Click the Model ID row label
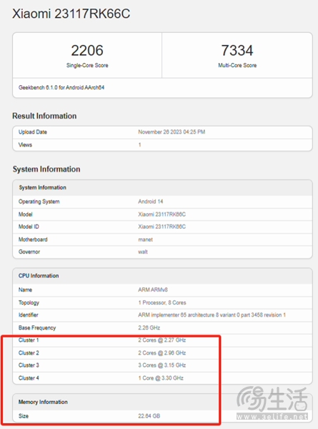The width and height of the screenshot is (318, 429). click(29, 227)
